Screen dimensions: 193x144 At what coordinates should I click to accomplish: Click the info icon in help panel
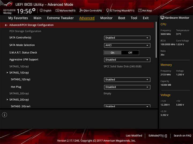pos(5,115)
